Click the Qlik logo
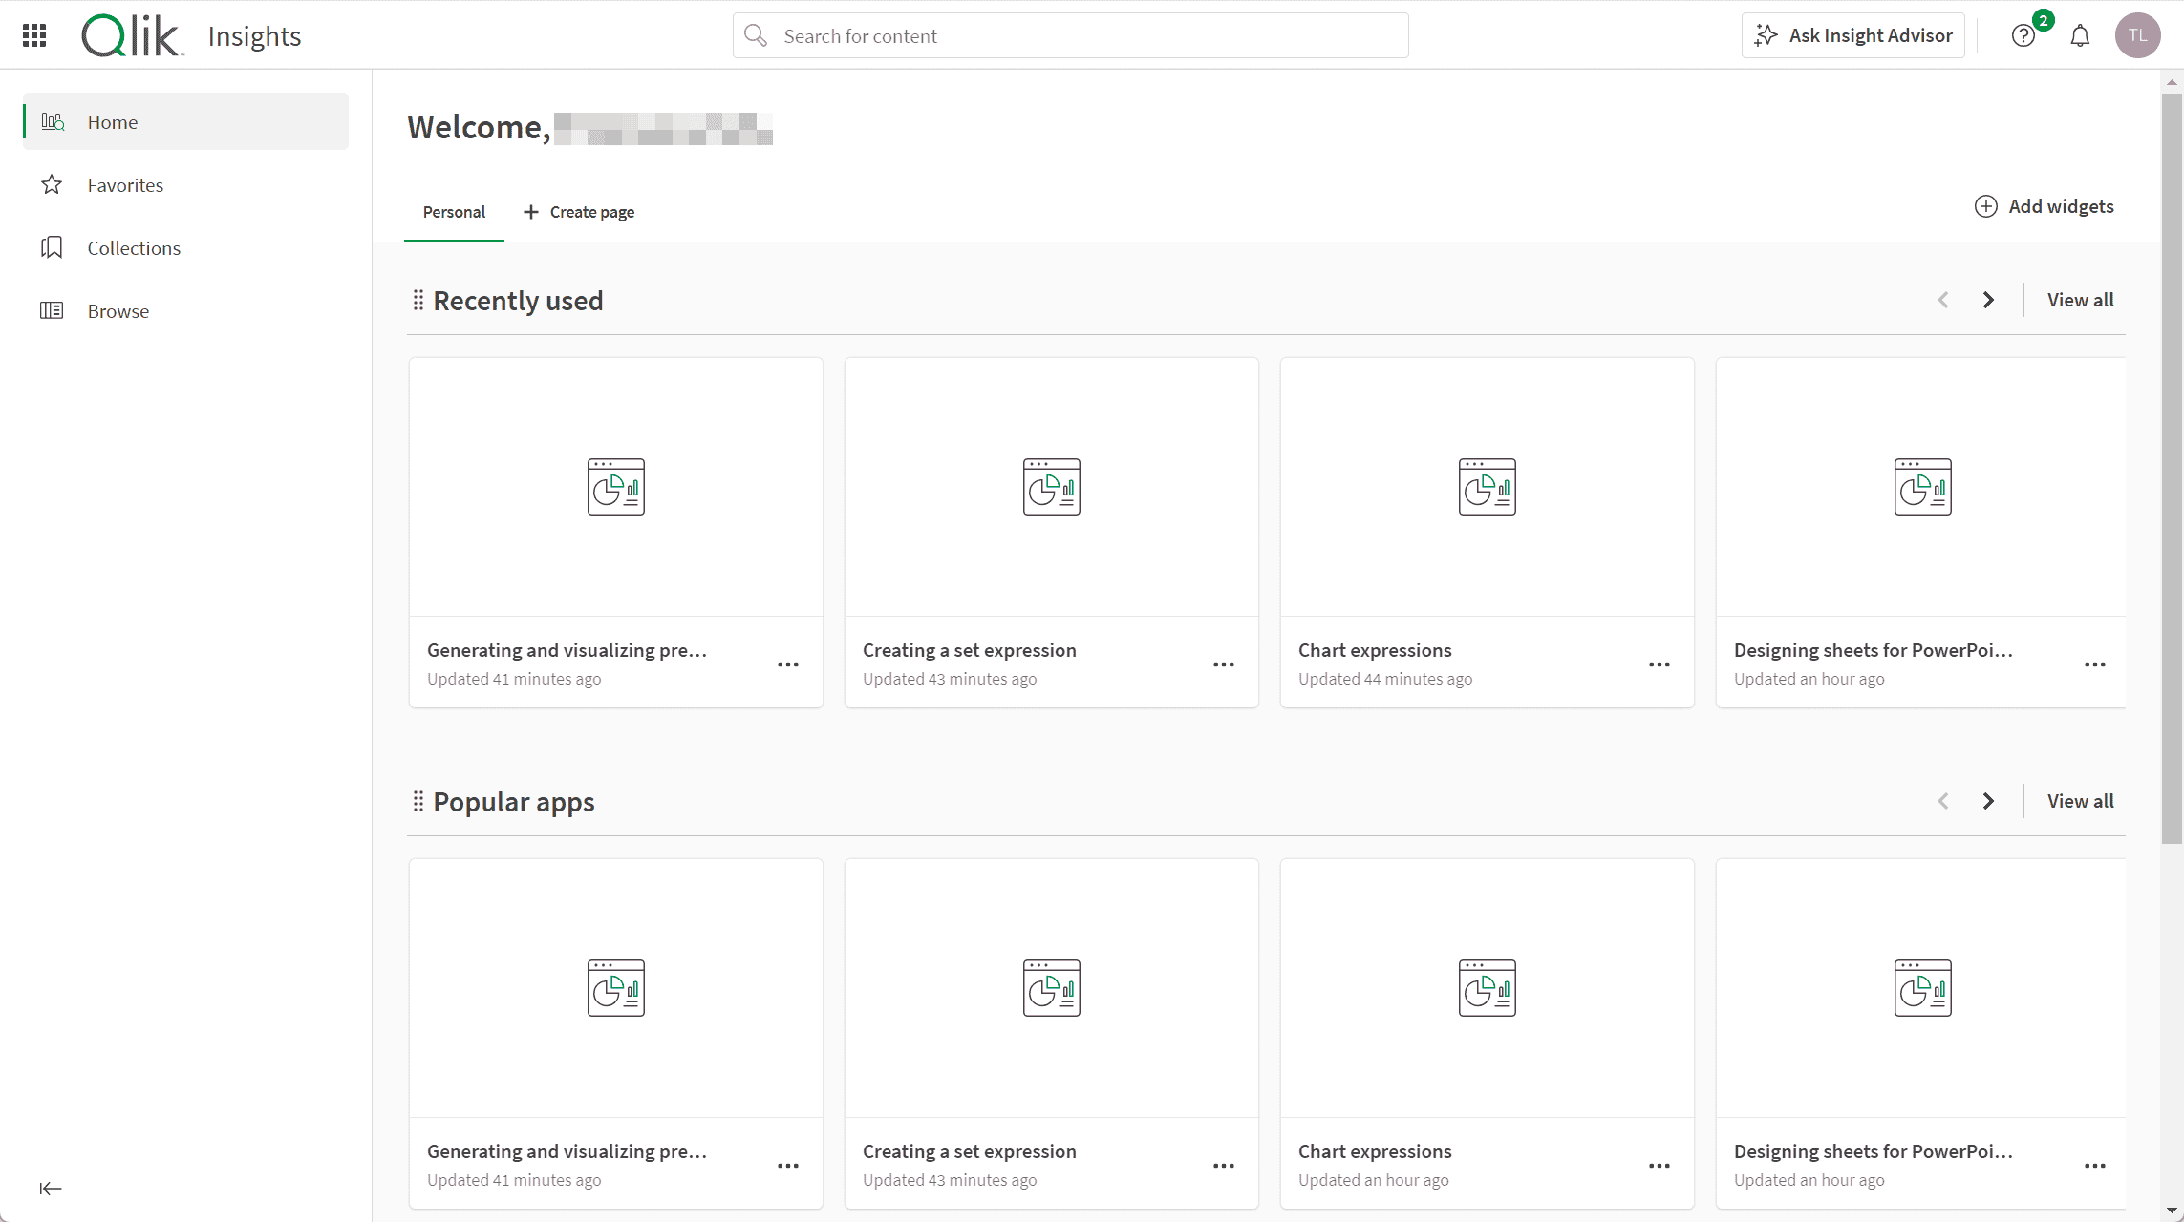2184x1222 pixels. click(131, 36)
